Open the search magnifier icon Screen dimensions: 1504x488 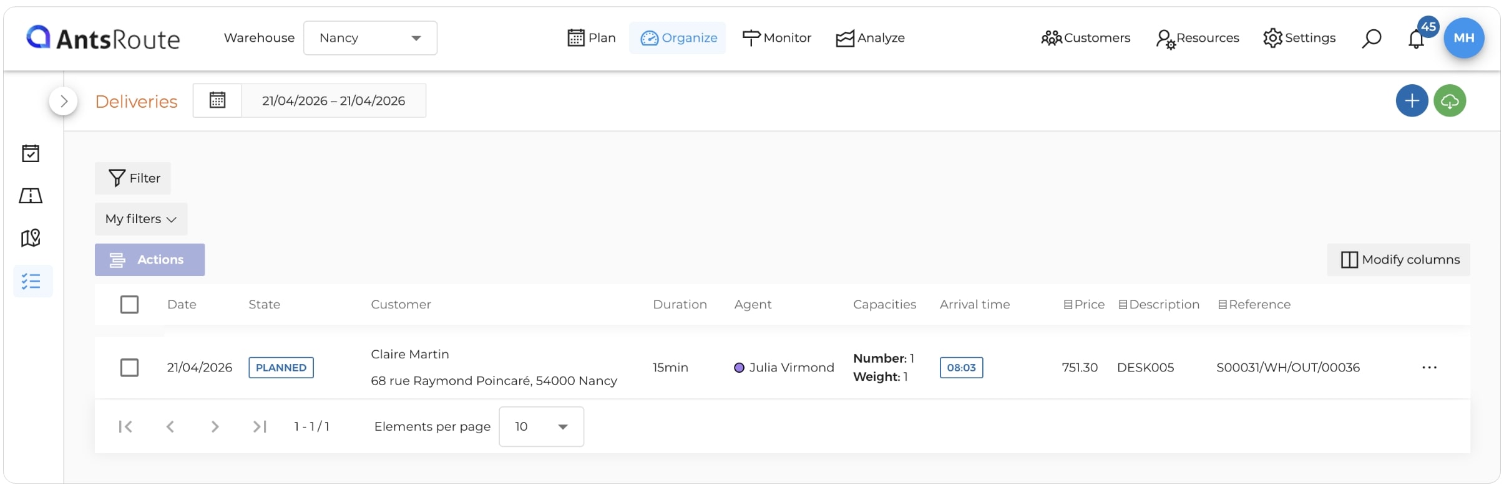pyautogui.click(x=1371, y=38)
